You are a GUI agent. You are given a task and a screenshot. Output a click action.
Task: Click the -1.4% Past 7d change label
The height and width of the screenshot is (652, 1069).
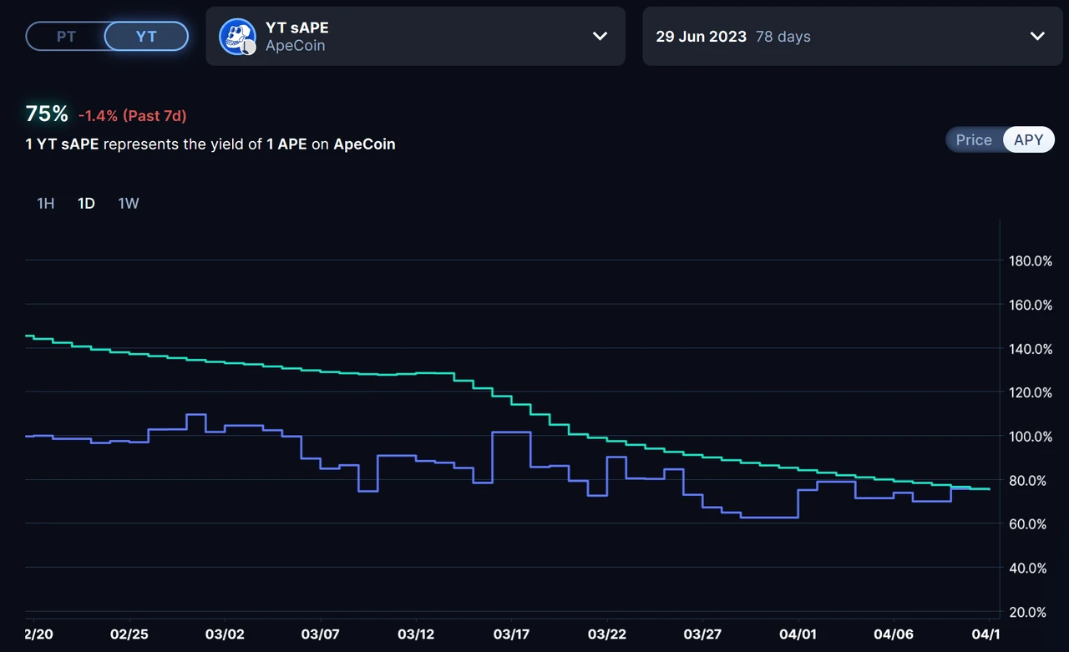point(132,115)
